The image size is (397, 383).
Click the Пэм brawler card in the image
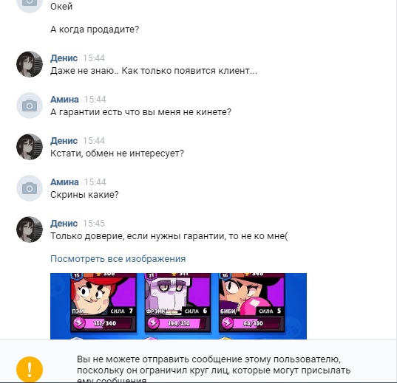tap(104, 302)
